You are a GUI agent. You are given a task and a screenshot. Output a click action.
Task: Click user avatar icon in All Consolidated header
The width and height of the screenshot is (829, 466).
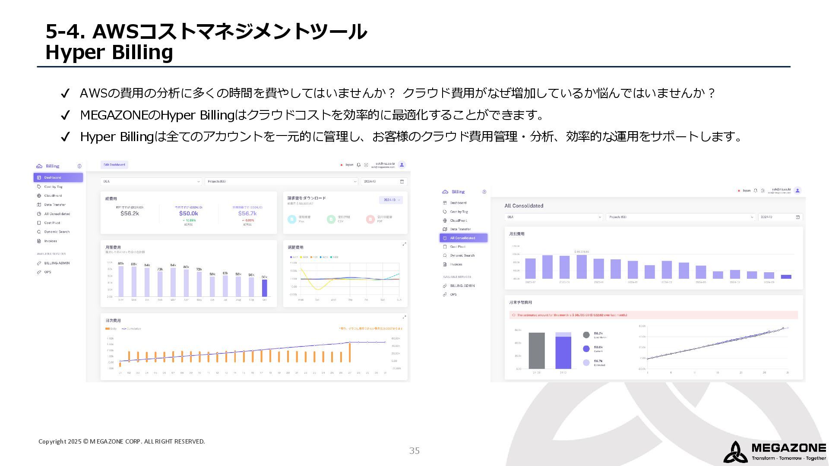tap(797, 190)
